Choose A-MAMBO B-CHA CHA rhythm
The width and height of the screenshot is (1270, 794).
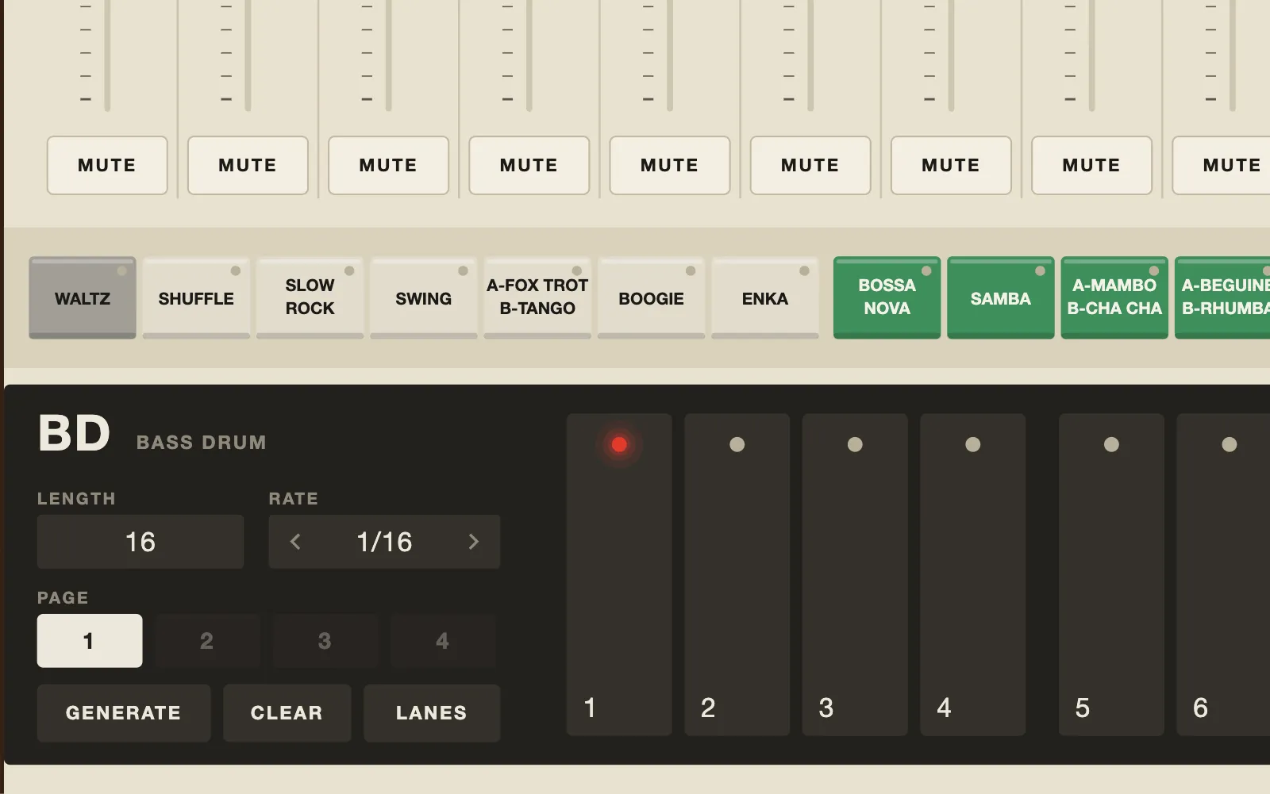(x=1114, y=298)
